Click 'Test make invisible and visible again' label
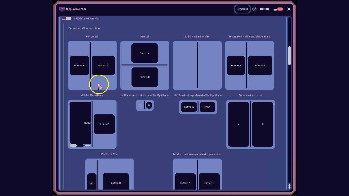The width and height of the screenshot is (349, 196). click(249, 36)
